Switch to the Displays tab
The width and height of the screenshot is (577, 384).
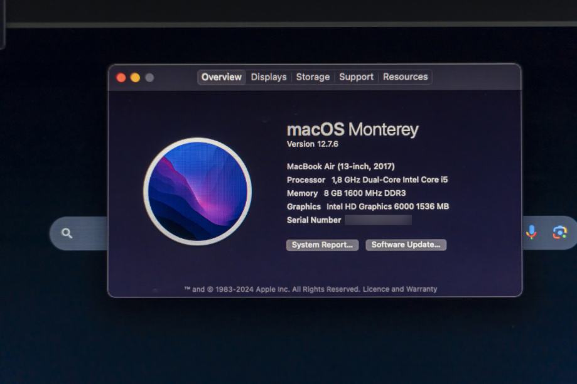tap(269, 77)
